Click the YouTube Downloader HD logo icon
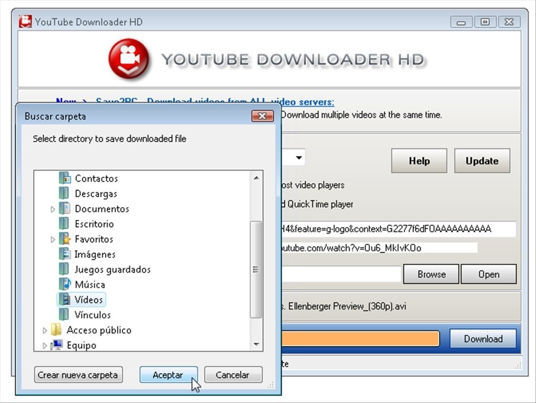 [x=128, y=58]
